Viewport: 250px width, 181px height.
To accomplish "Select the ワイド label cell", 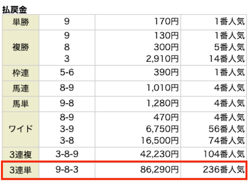I will tap(21, 130).
